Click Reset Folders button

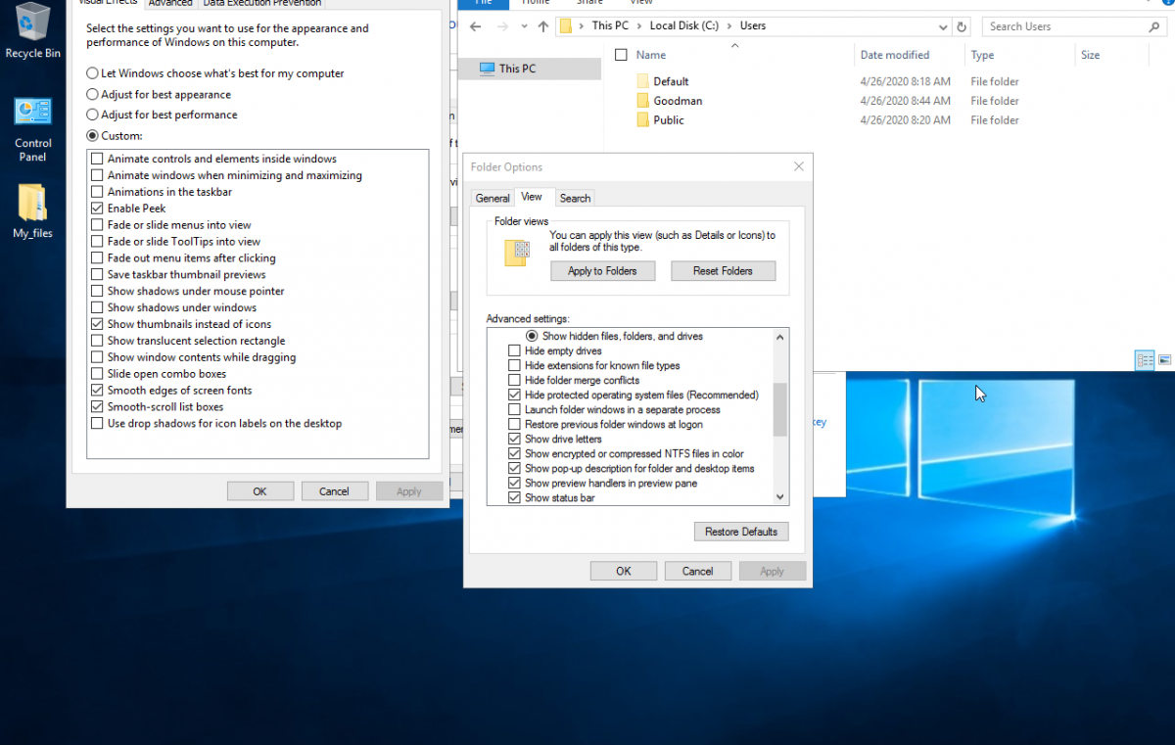coord(723,271)
